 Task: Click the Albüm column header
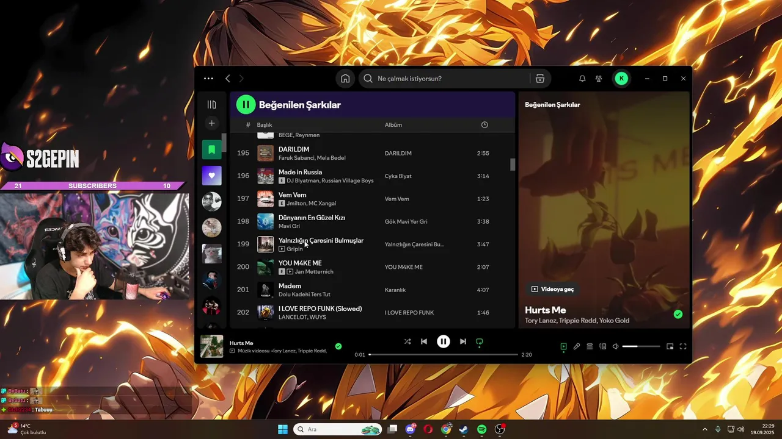393,125
